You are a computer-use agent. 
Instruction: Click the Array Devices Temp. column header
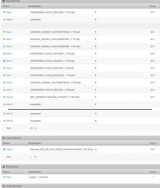[x=152, y=6]
